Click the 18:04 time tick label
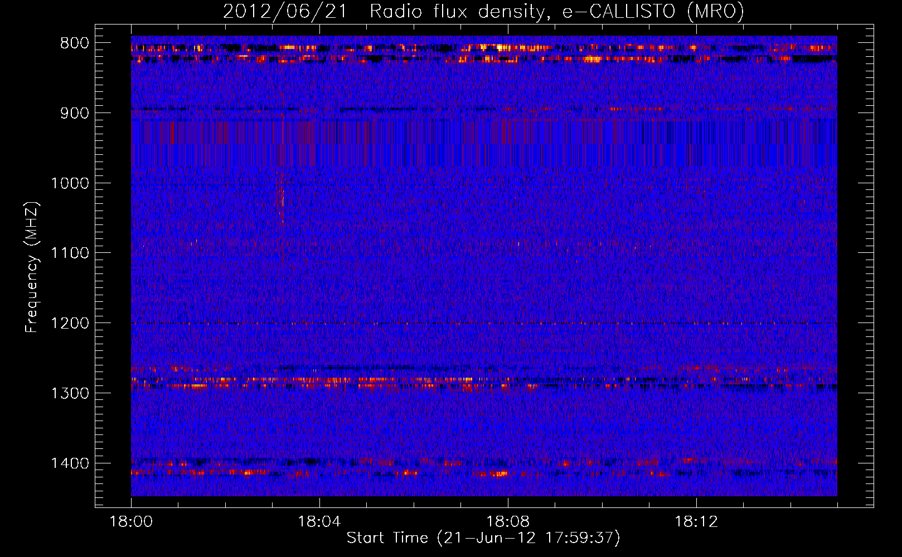 [x=319, y=522]
